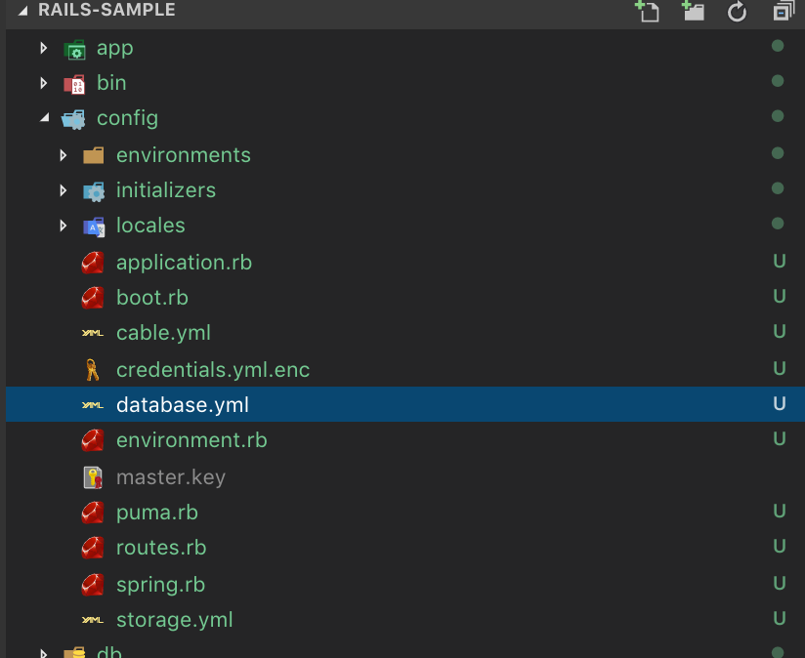The image size is (805, 658).
Task: Collapse the RAILS-SAMPLE project section header
Action: 23,11
